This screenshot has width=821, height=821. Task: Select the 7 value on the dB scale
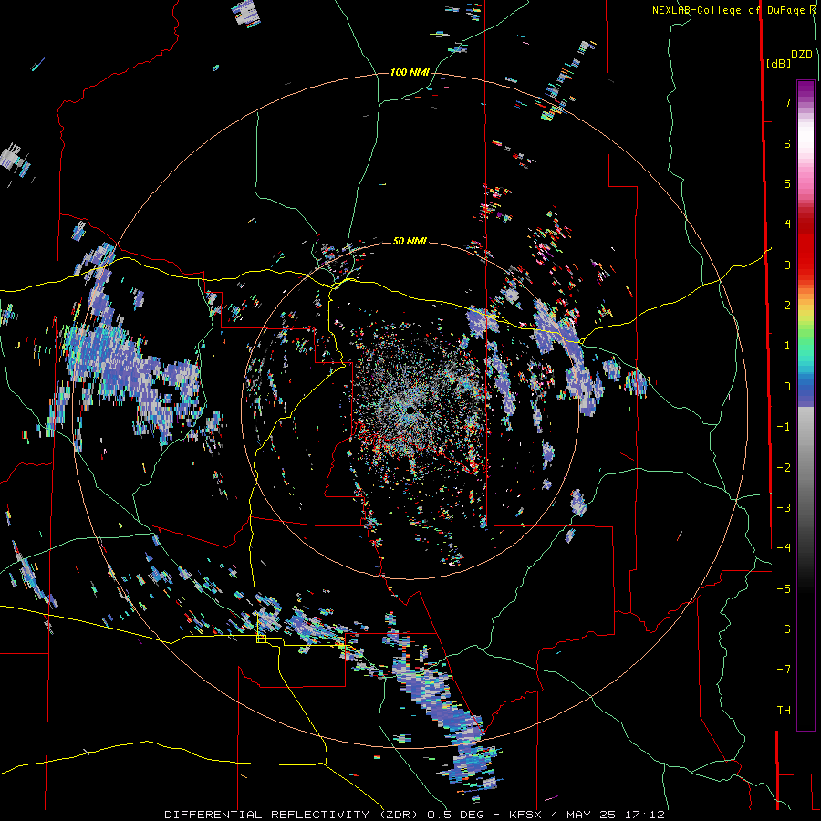pos(787,102)
